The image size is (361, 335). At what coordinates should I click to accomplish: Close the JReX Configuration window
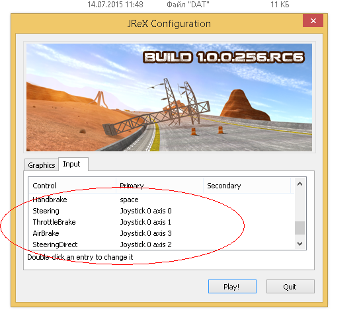coord(313,20)
